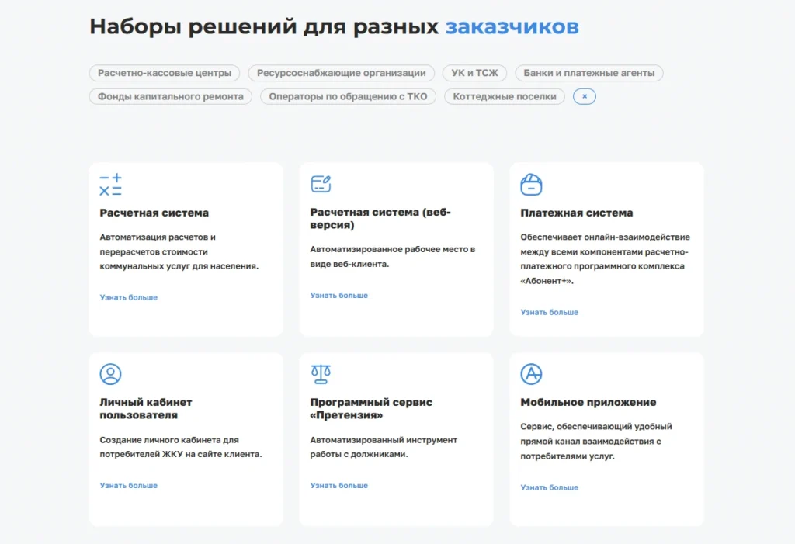Click description starting Создание личного кабинета
795x544 pixels.
tap(181, 447)
